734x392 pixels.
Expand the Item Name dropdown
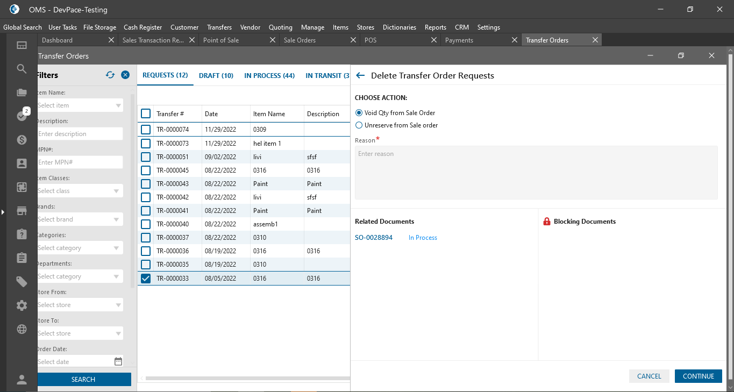point(118,106)
